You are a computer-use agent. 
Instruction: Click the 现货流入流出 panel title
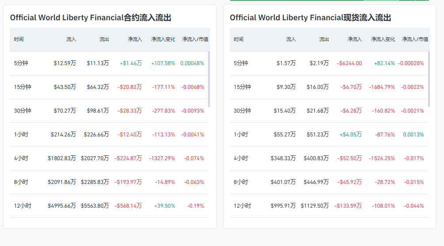310,18
